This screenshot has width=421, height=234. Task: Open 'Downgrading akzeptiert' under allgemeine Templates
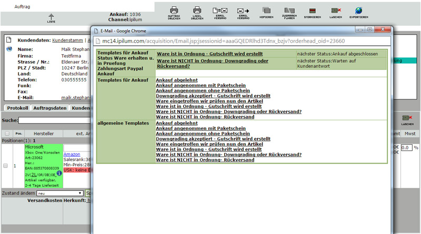(213, 139)
